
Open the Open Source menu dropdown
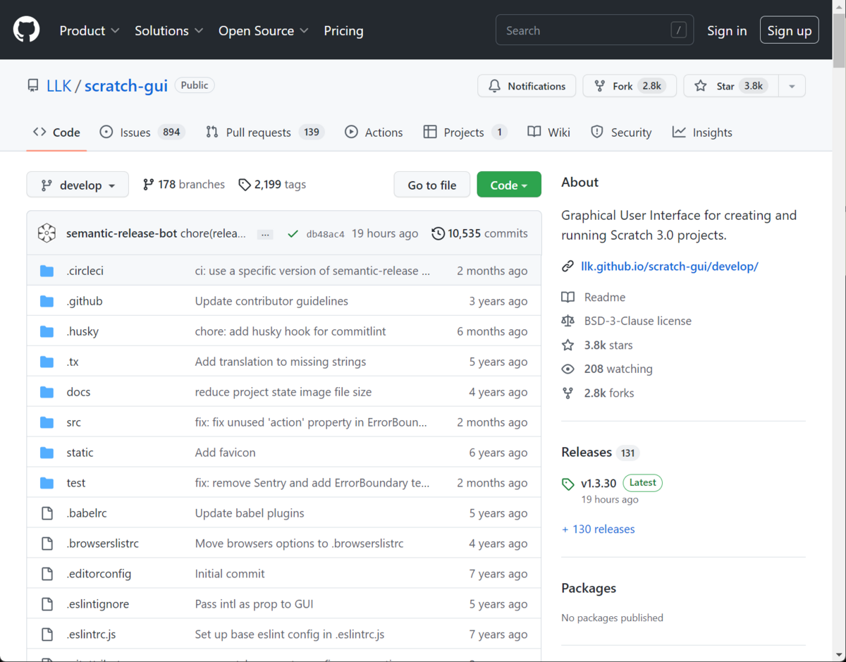[264, 31]
